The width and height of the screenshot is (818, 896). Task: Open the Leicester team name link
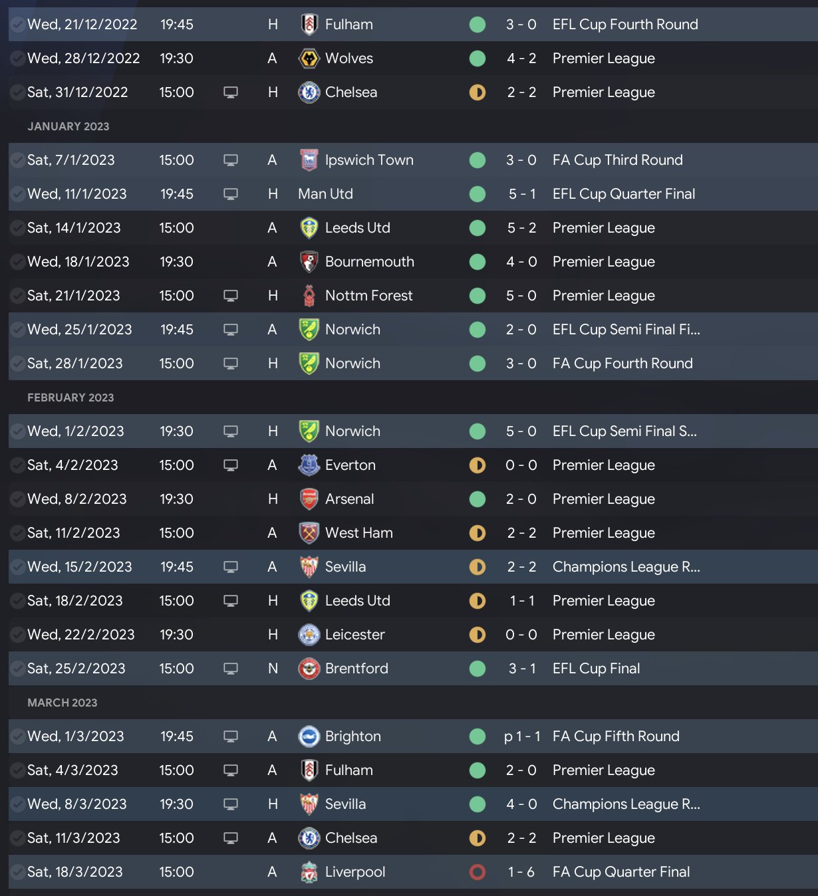point(354,635)
